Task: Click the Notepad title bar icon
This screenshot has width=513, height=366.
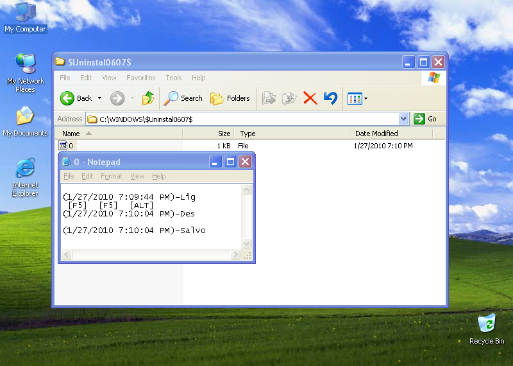Action: pyautogui.click(x=67, y=161)
